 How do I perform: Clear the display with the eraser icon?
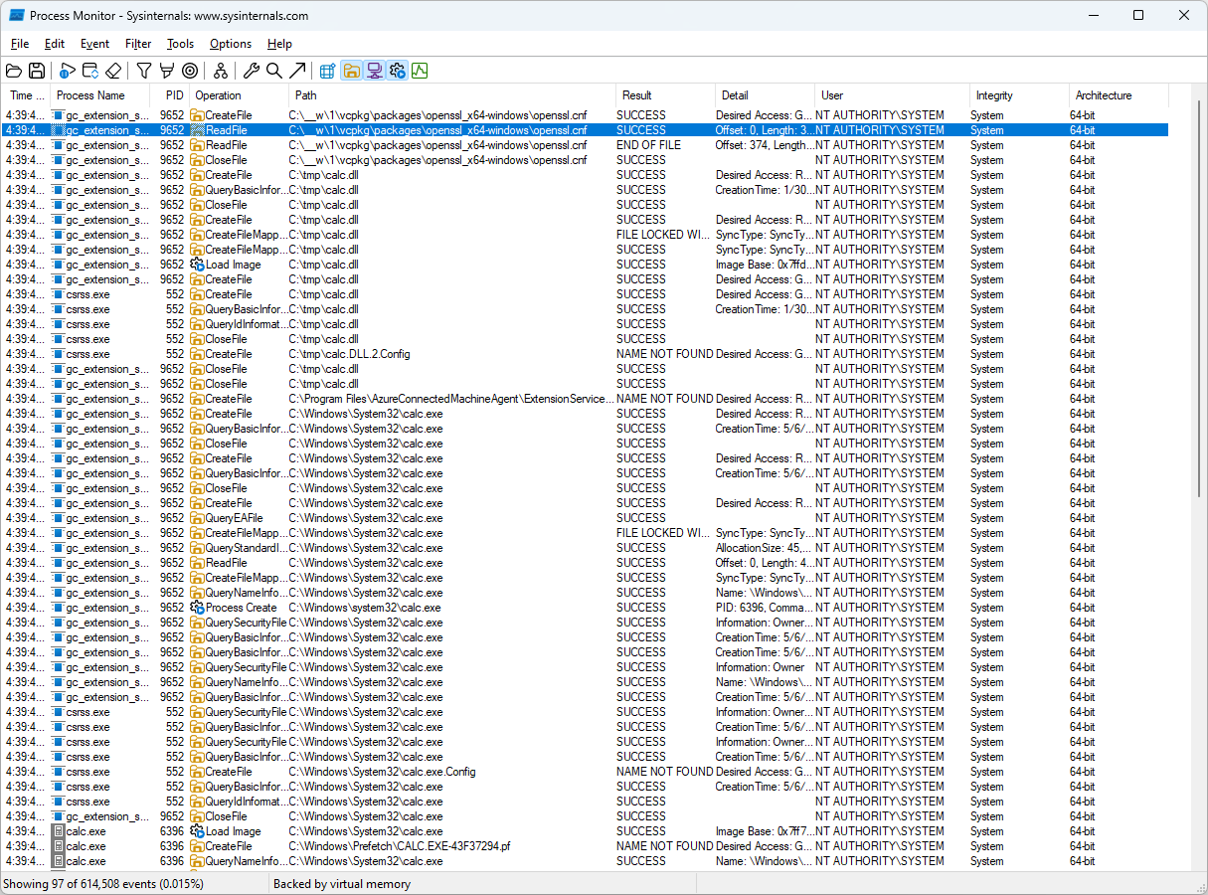113,71
